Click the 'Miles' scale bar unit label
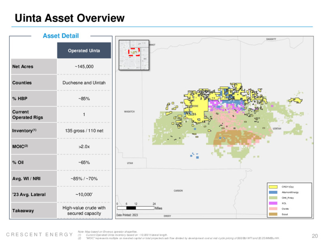The height and width of the screenshot is (243, 324). (x=158, y=208)
